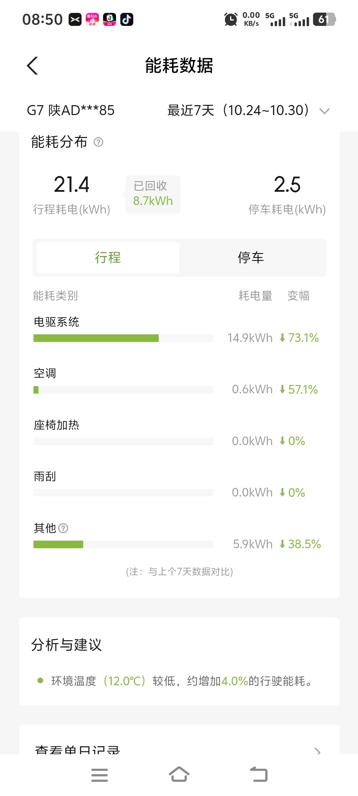Tap the battery level indicator

(324, 19)
